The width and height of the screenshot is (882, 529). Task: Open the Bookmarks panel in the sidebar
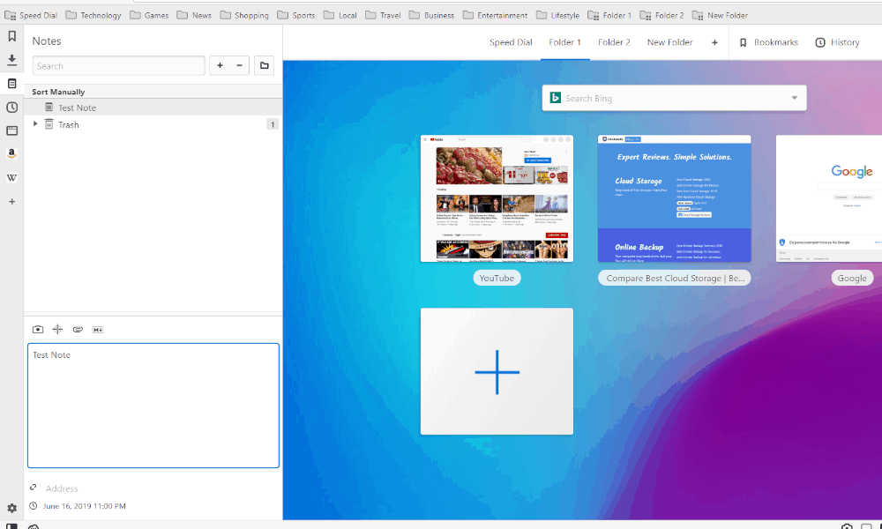pos(11,37)
